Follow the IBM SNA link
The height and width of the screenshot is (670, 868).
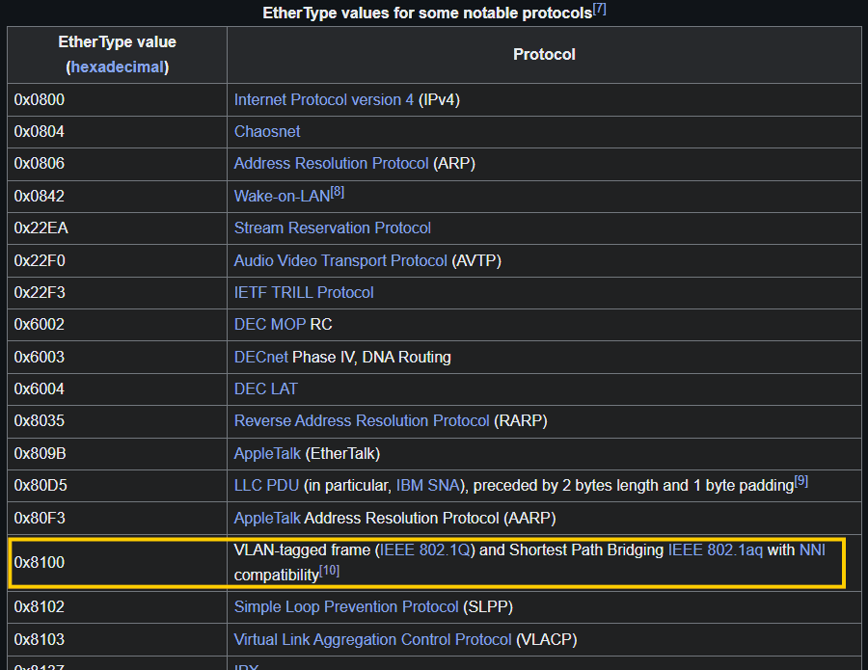click(428, 485)
